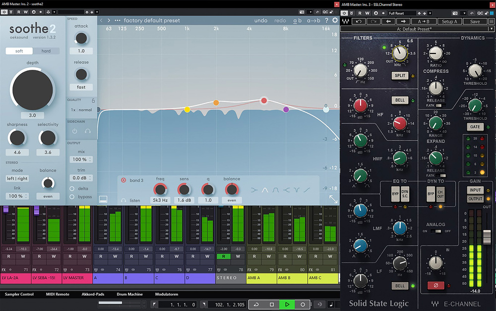Select the flat-top band shape icon

pos(275,190)
